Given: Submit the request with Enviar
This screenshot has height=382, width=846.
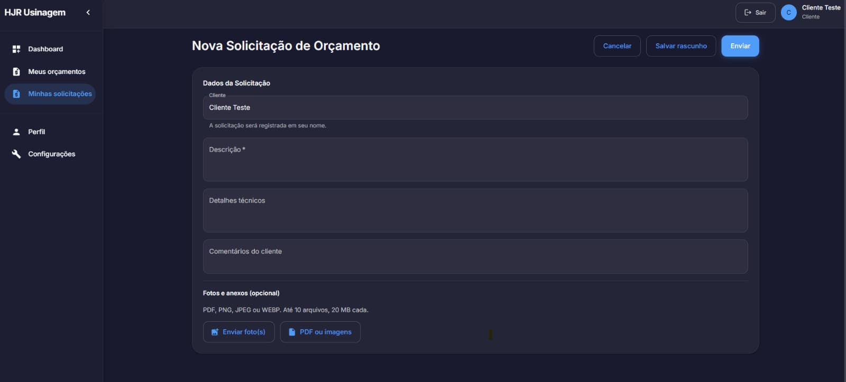Looking at the screenshot, I should (x=740, y=46).
